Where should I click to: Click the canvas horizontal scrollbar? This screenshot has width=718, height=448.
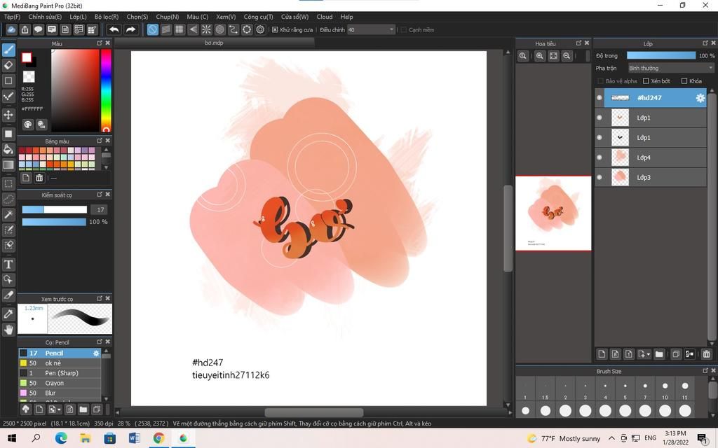pos(313,412)
